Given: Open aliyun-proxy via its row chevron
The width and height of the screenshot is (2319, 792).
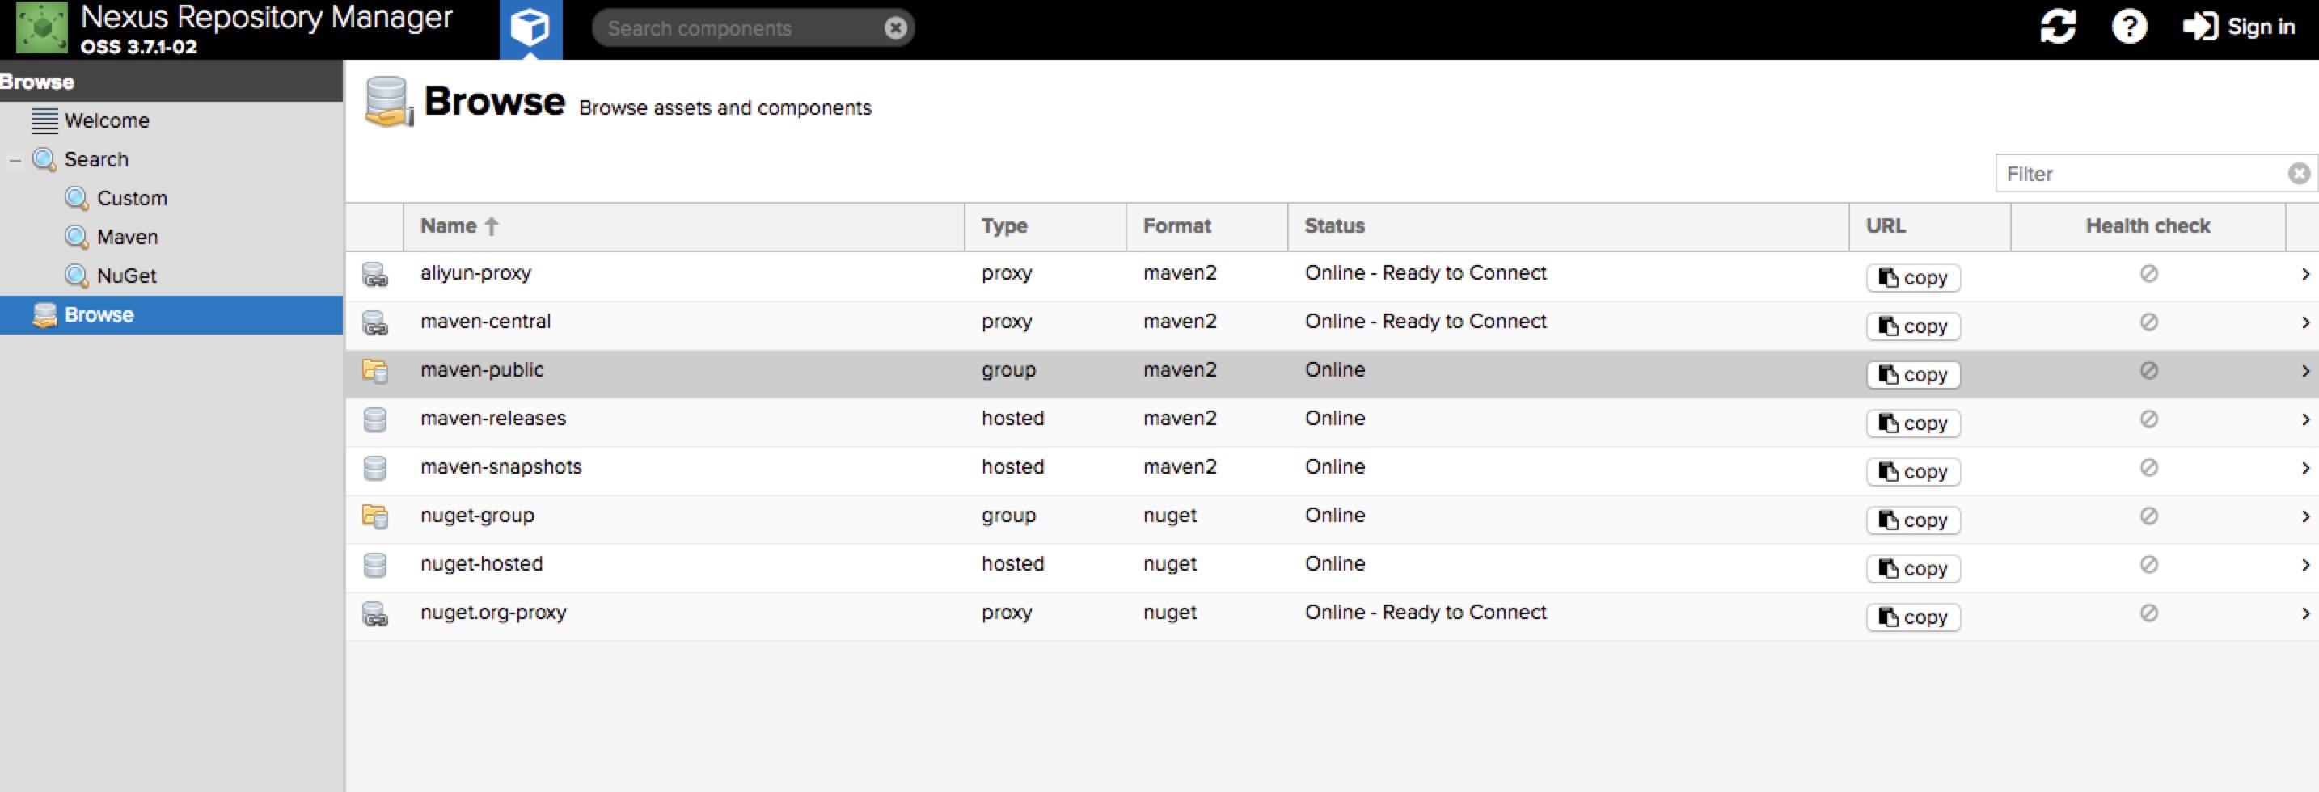Looking at the screenshot, I should click(2304, 274).
